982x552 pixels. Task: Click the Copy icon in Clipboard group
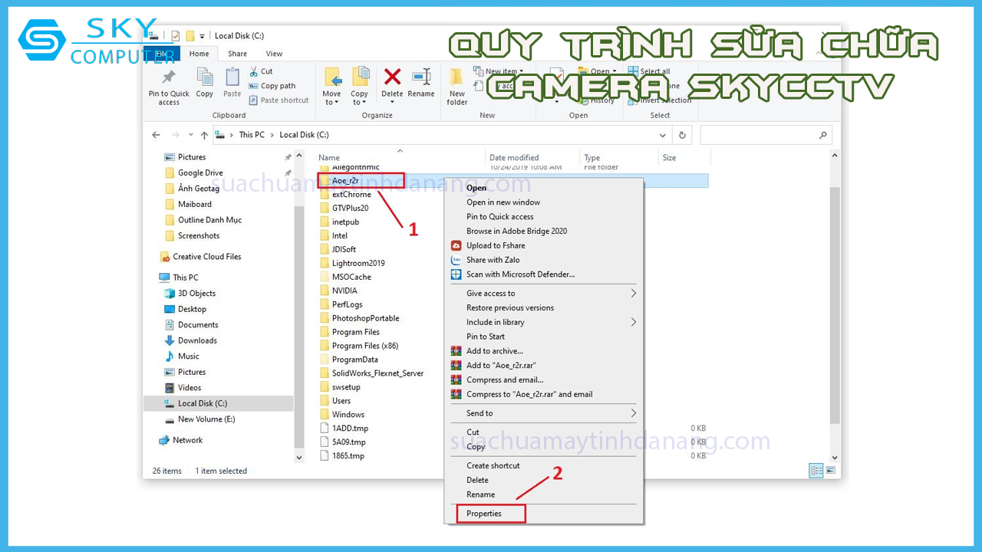point(205,77)
